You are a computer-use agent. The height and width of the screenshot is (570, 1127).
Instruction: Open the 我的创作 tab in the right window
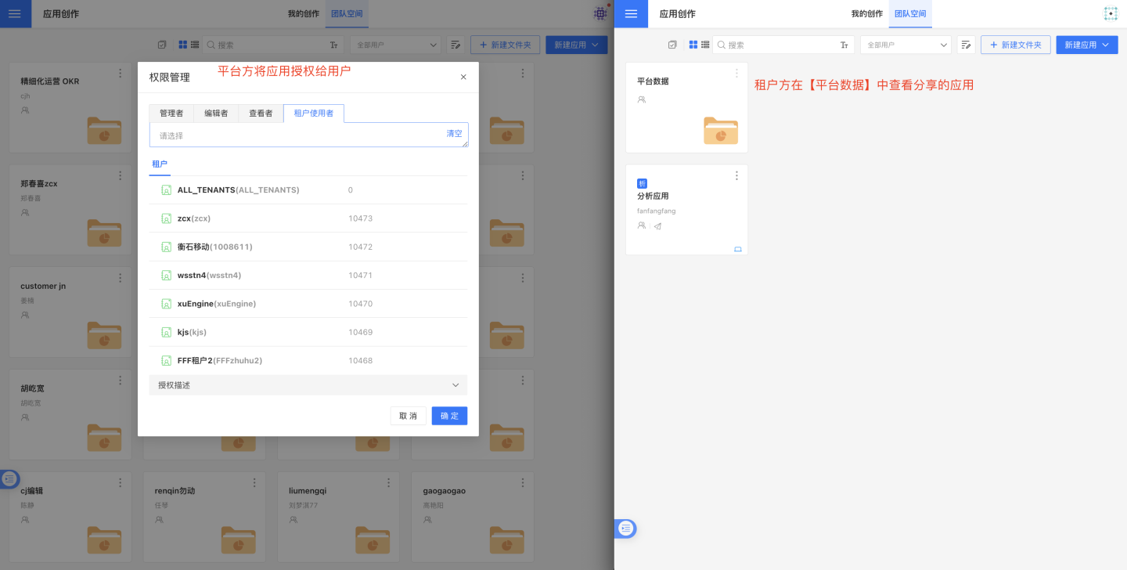tap(867, 14)
